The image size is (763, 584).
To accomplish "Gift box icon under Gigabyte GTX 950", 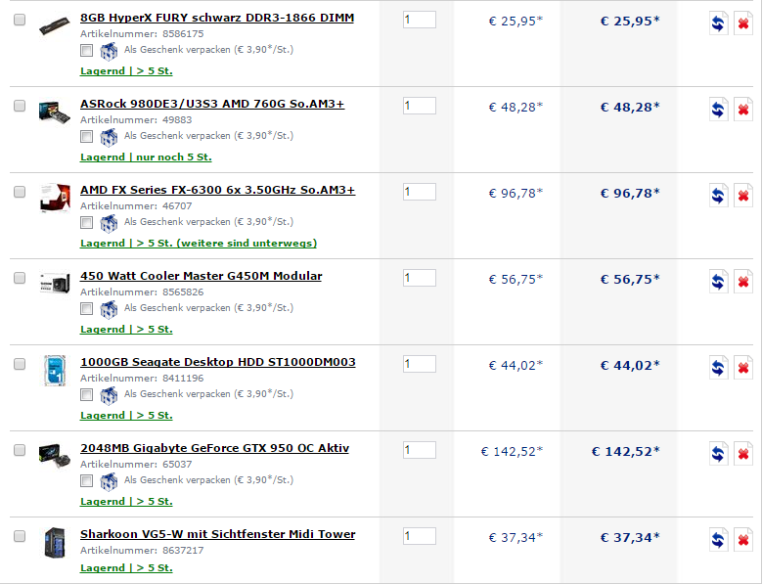I will [x=109, y=482].
